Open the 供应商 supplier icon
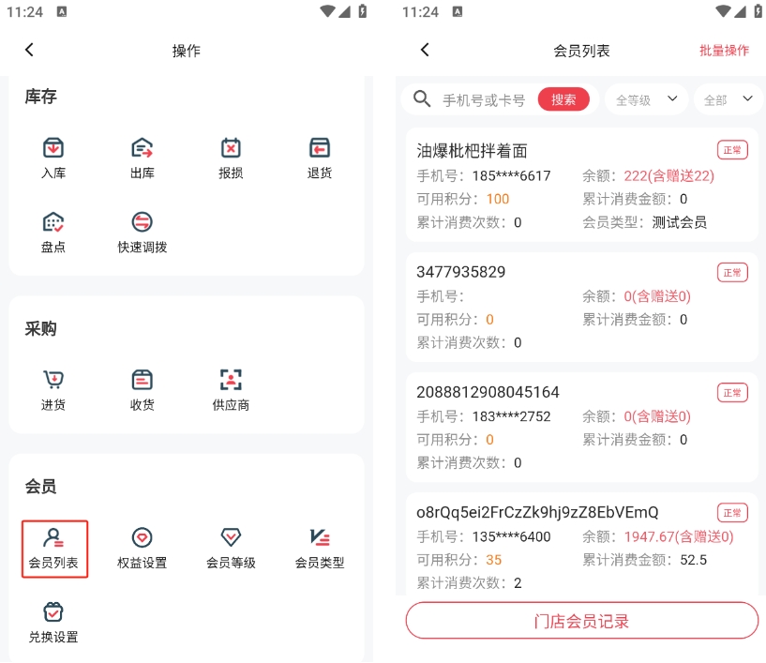This screenshot has height=663, width=766. (231, 388)
